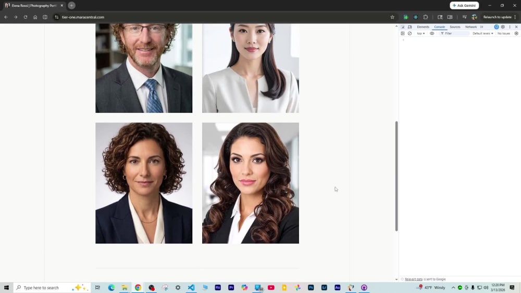This screenshot has height=293, width=521.
Task: Select the Elena Rossi Photography tab
Action: tap(34, 6)
